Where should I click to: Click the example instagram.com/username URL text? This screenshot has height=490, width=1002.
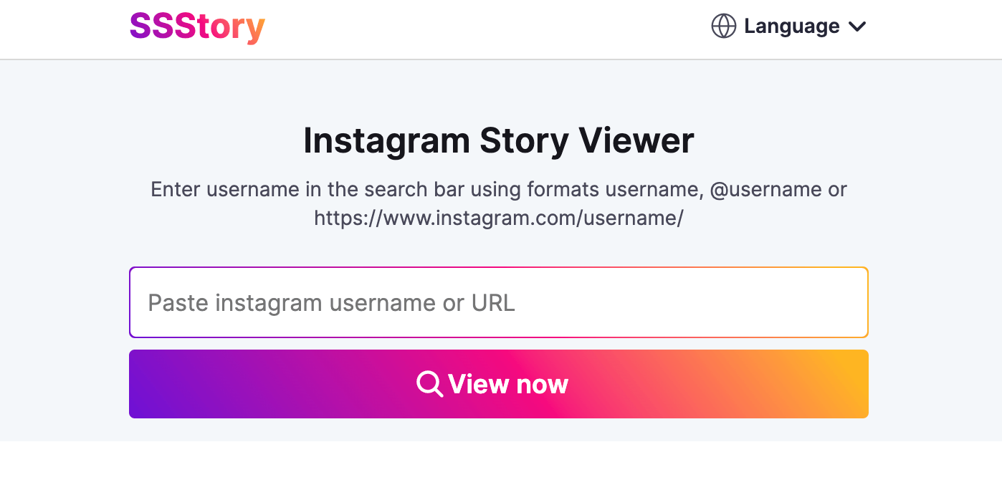(x=499, y=218)
